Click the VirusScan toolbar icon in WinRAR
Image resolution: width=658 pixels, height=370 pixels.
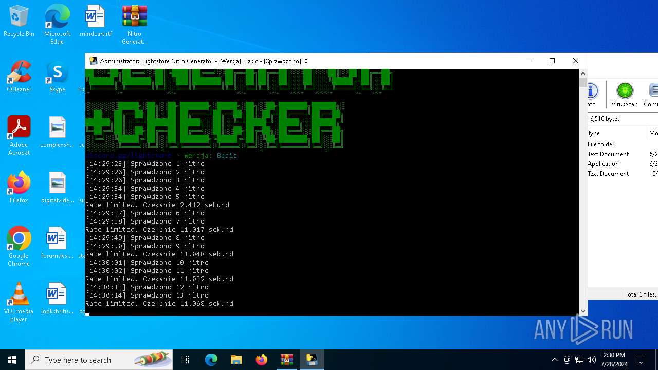click(625, 95)
